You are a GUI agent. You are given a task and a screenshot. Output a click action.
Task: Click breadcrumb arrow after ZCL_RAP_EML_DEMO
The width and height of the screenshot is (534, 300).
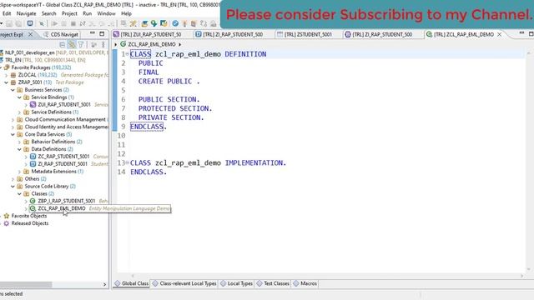[x=180, y=44]
